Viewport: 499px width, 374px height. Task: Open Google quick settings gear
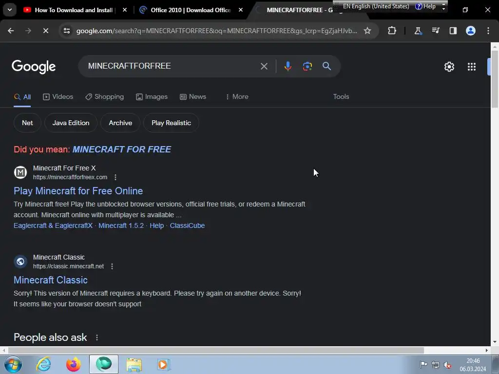449,67
